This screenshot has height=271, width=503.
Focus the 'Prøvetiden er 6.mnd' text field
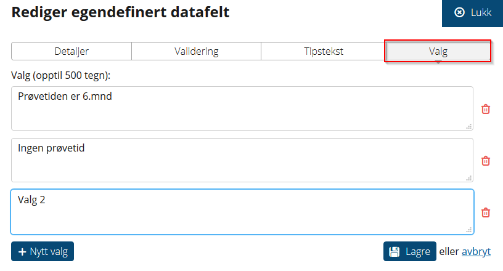click(242, 108)
